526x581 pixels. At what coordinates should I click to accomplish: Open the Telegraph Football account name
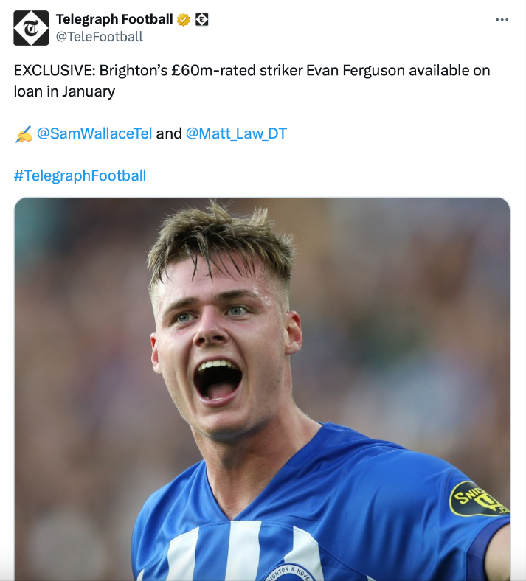[114, 19]
